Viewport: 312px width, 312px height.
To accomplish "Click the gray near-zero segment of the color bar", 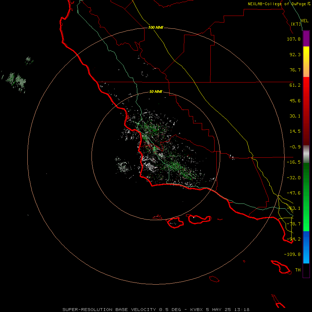I will pos(306,154).
